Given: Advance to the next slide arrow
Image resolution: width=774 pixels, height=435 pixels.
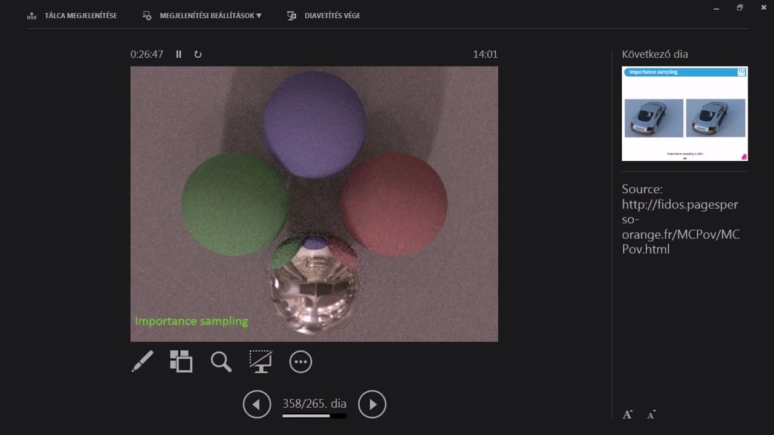Looking at the screenshot, I should (372, 404).
